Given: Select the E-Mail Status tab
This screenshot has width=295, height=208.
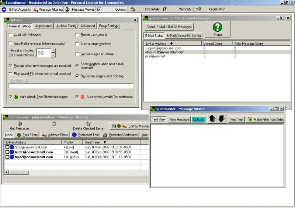Looking at the screenshot, I should [x=154, y=35].
